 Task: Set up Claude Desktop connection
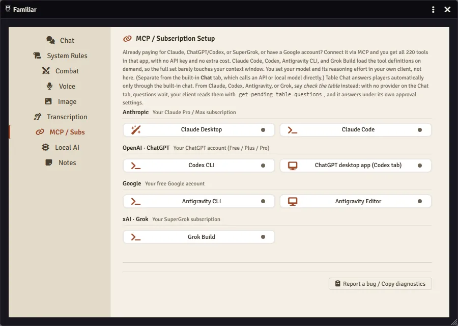pyautogui.click(x=199, y=130)
